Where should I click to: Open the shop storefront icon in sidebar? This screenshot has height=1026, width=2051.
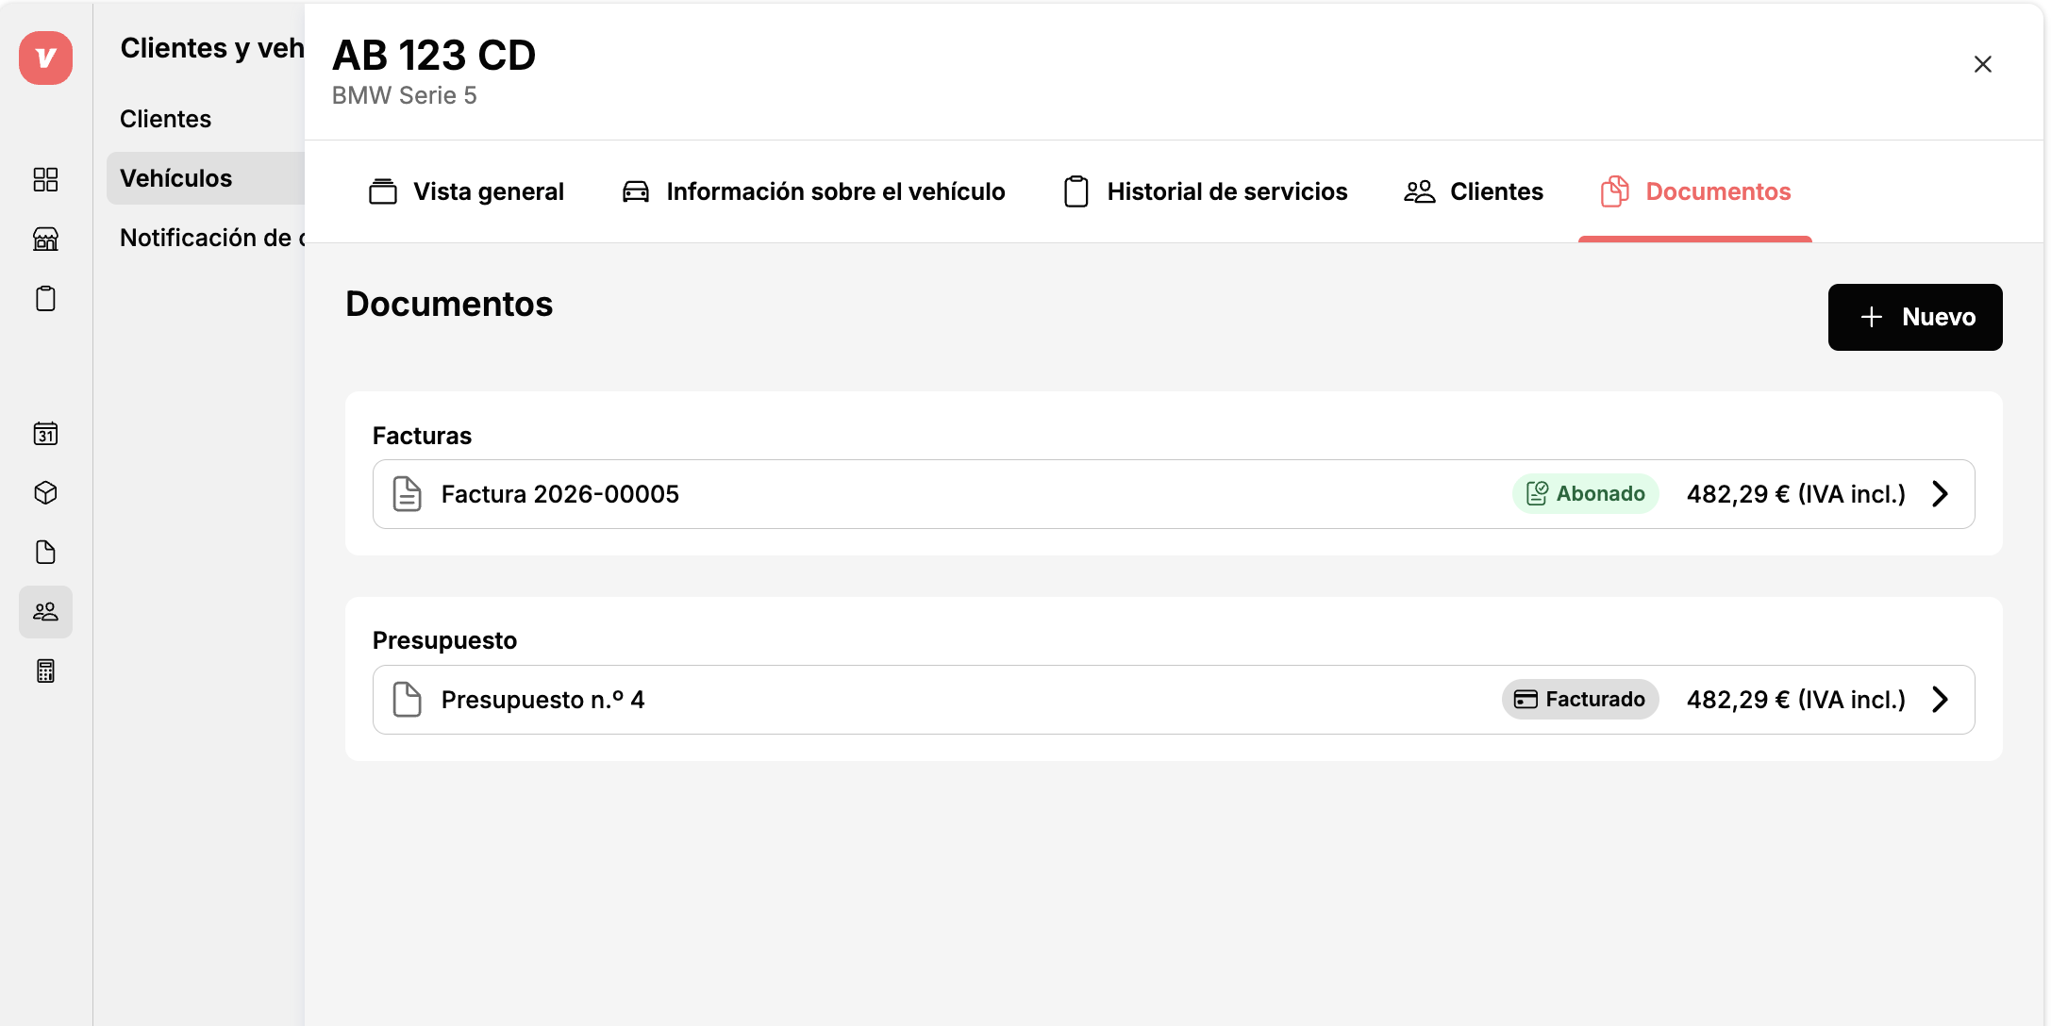45,239
